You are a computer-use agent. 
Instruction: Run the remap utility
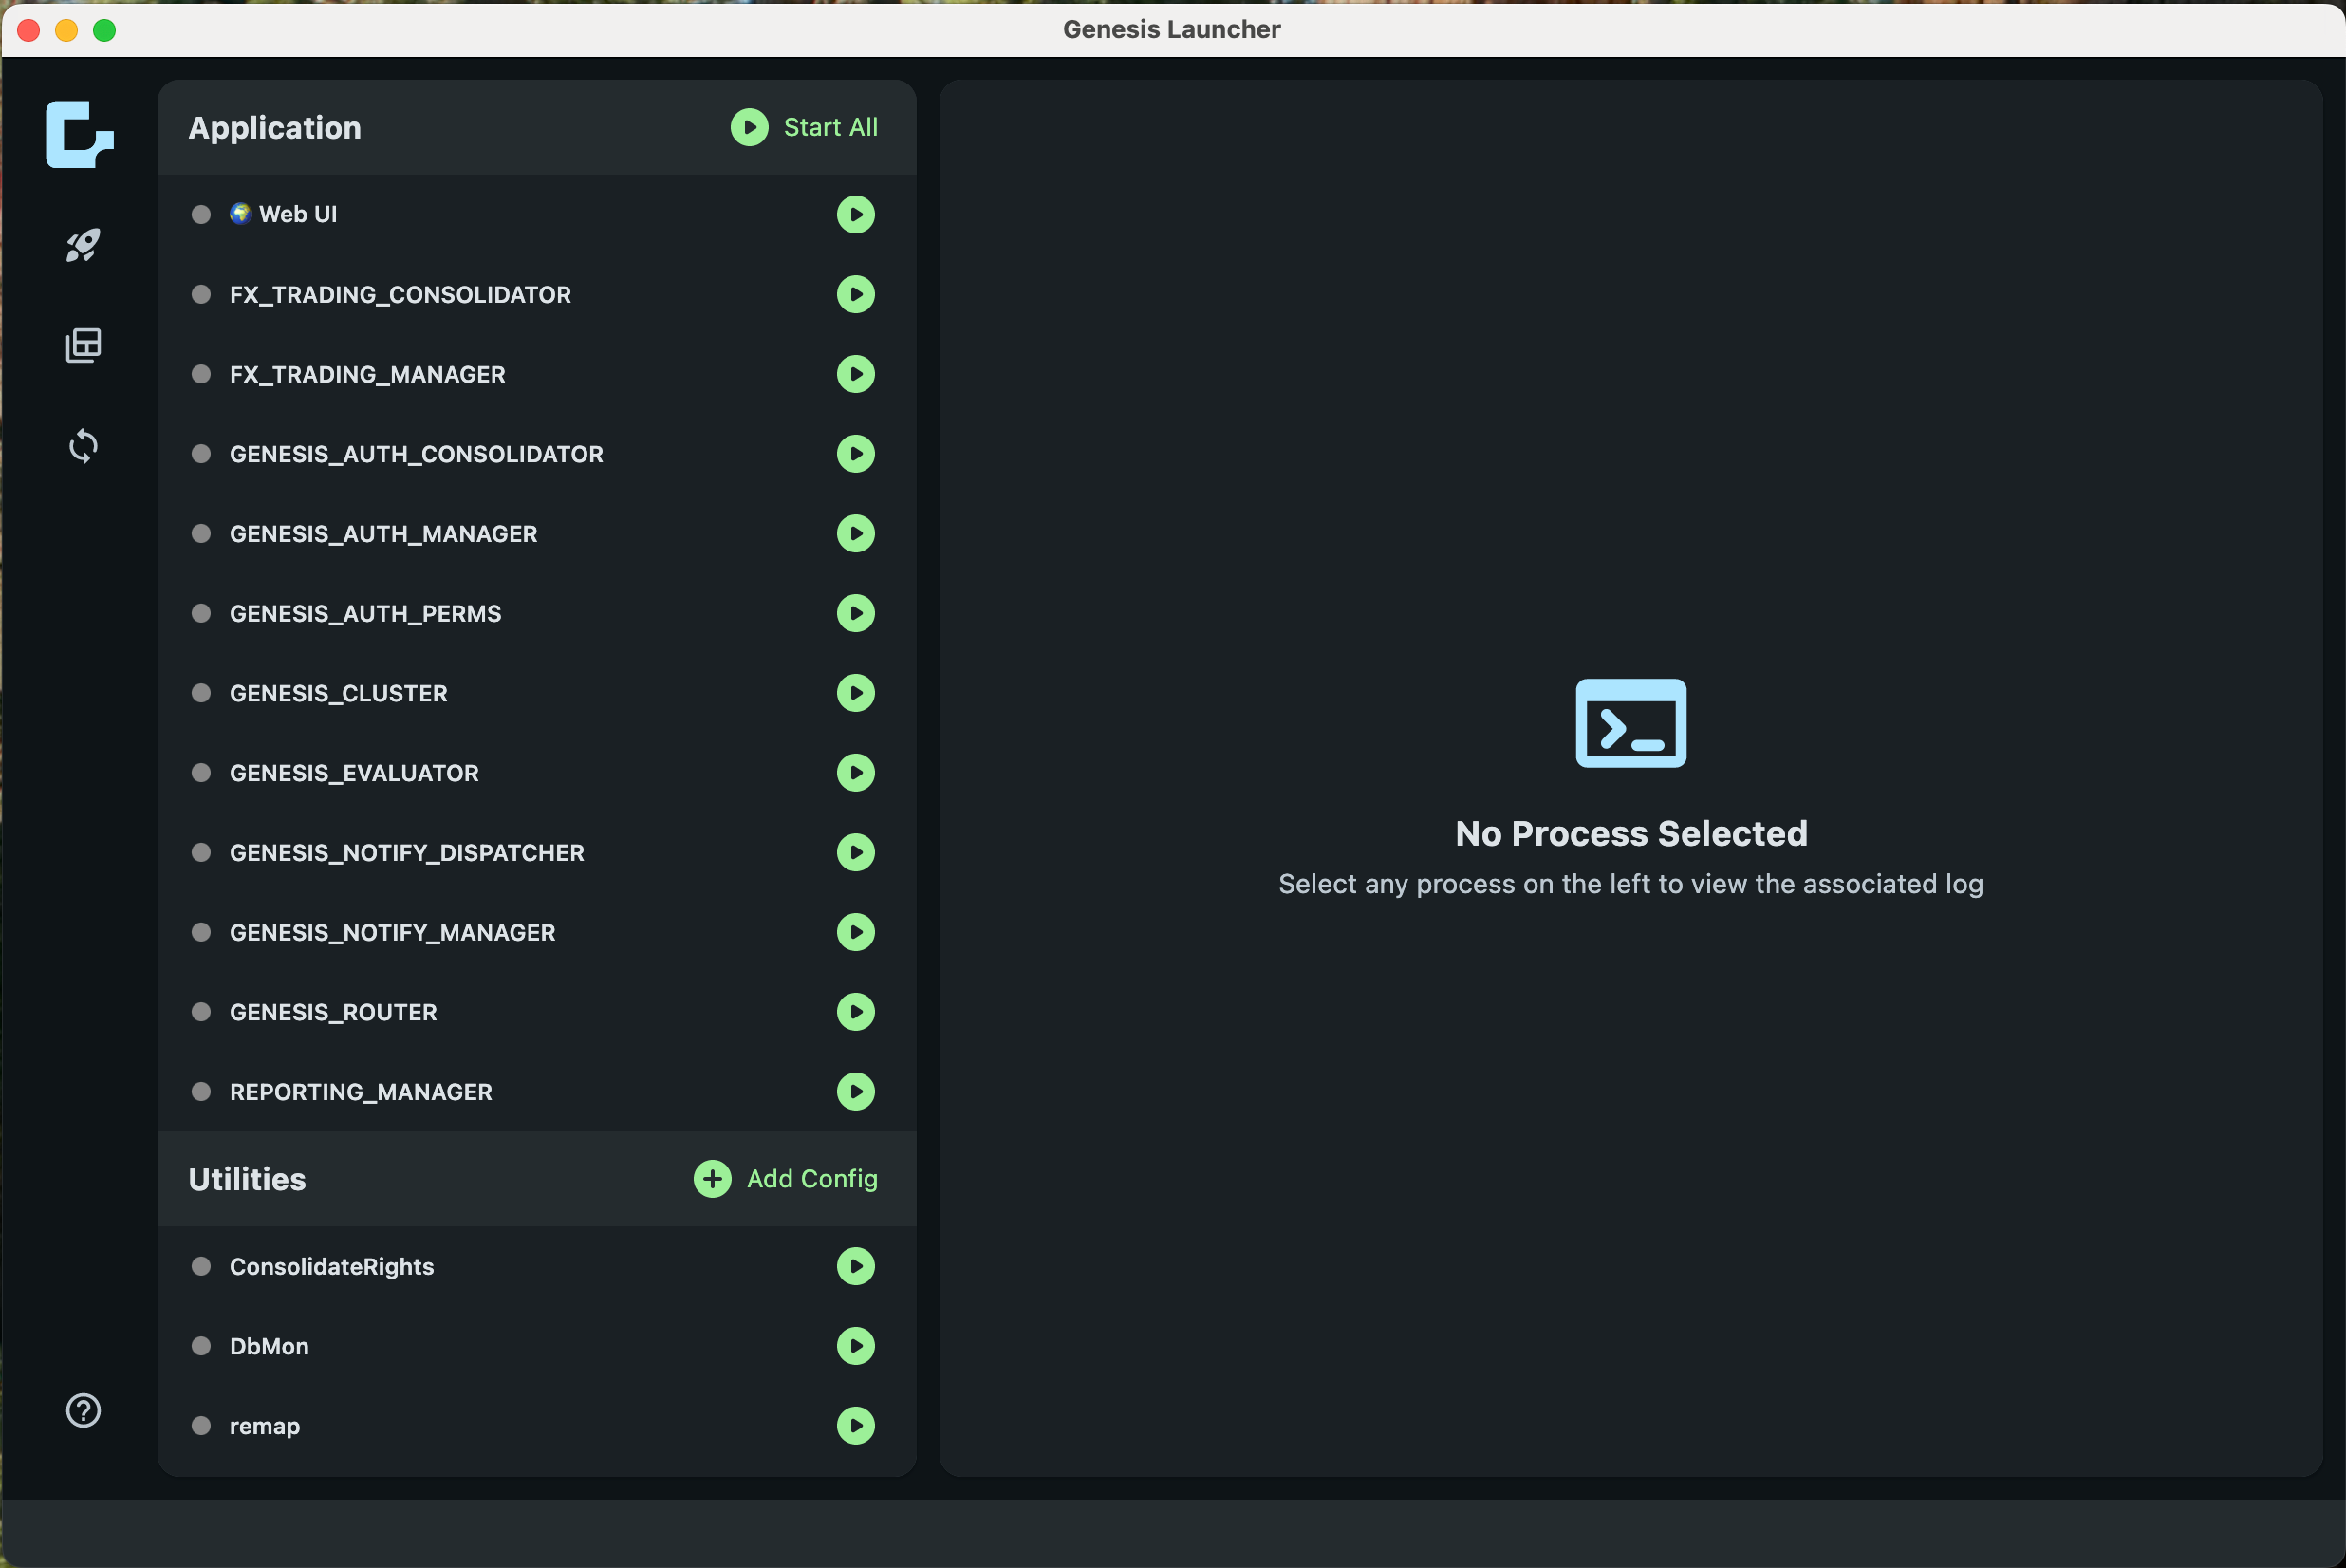point(856,1426)
